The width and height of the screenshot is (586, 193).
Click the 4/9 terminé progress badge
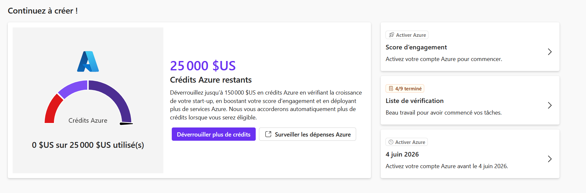(x=405, y=88)
